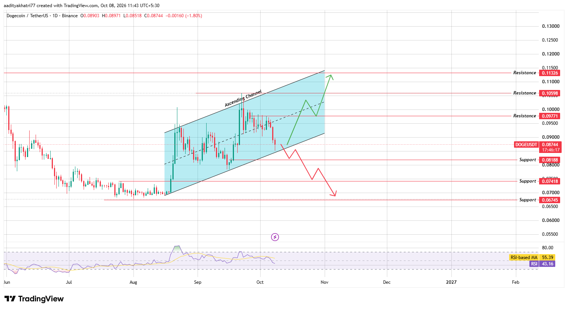
Task: Click the Support 0.07418 price label
Action: click(x=549, y=181)
